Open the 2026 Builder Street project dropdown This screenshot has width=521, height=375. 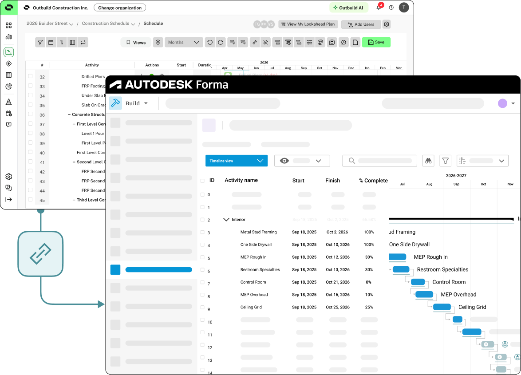click(x=50, y=24)
